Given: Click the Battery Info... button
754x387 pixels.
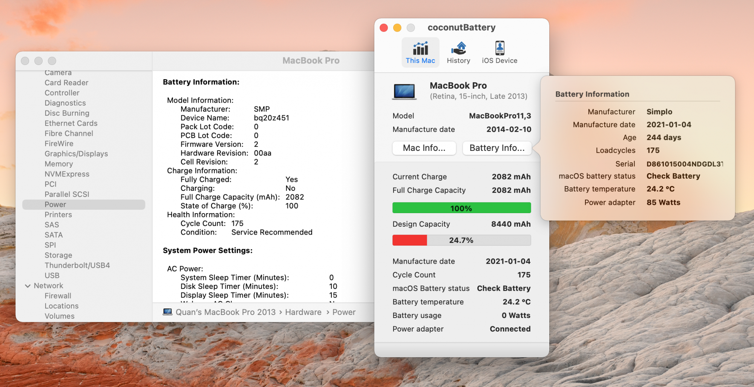Looking at the screenshot, I should [497, 148].
